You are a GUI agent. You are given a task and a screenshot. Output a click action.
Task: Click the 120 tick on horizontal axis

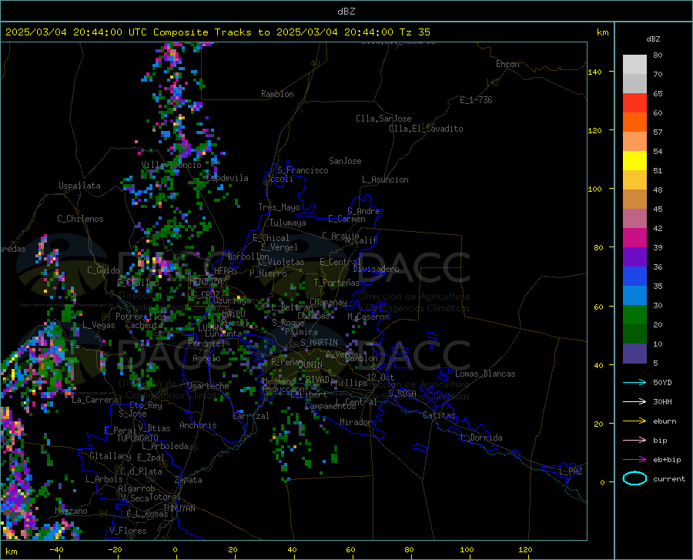[x=525, y=549]
